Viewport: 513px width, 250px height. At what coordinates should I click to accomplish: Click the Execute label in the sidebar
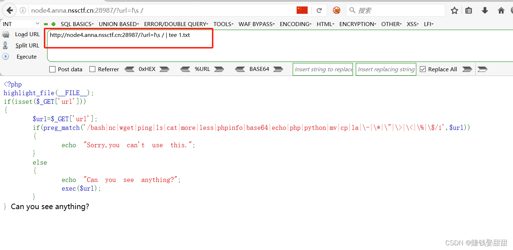click(x=26, y=56)
